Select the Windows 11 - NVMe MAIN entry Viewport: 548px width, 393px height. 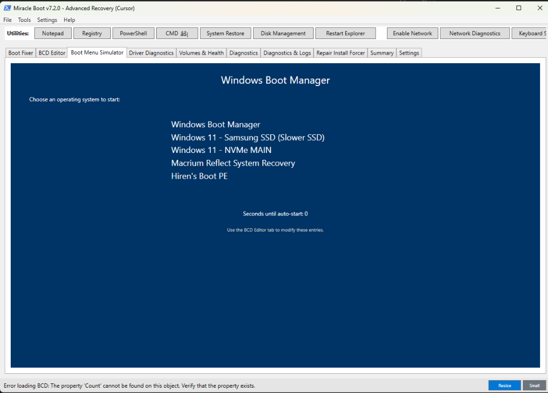click(221, 150)
